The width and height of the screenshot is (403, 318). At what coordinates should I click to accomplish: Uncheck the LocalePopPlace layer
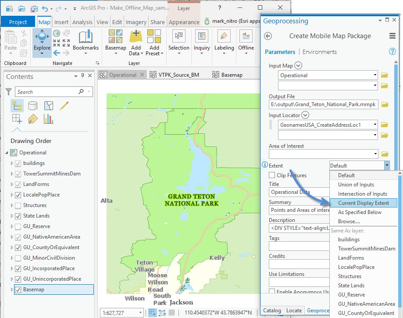18,195
